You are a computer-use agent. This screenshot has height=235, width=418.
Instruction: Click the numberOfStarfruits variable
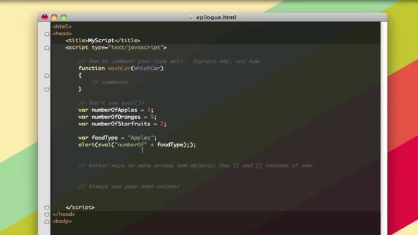[x=121, y=124]
